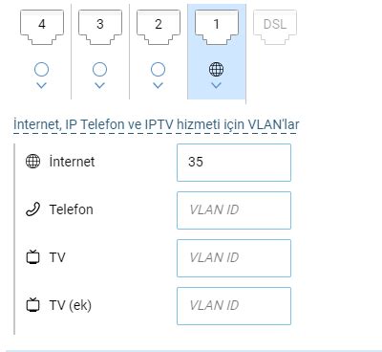Click the phone icon beside Telefon

pos(32,209)
